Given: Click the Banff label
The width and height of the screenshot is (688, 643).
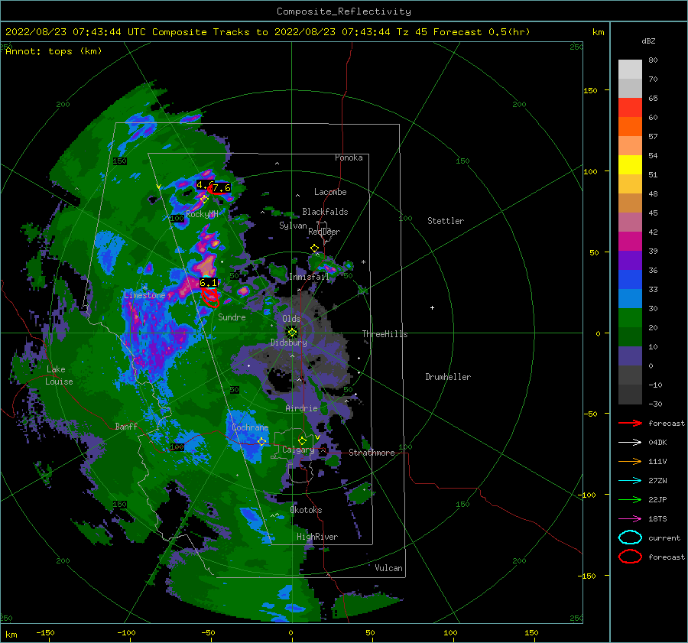Looking at the screenshot, I should pos(126,426).
